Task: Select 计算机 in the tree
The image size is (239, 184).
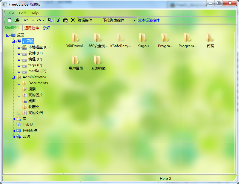Action: [28, 41]
